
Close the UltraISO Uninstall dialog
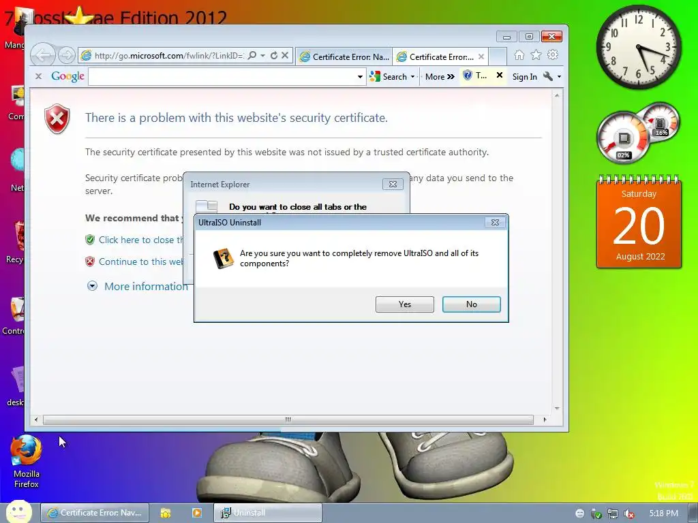495,223
